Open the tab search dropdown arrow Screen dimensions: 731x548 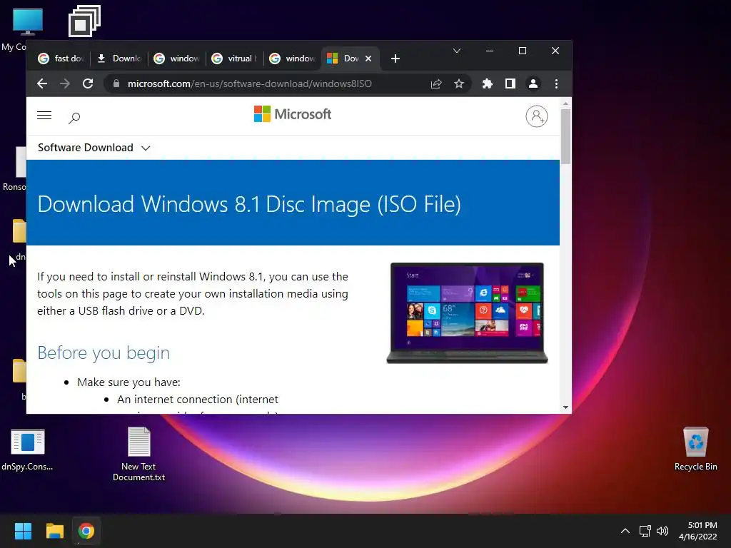[457, 51]
